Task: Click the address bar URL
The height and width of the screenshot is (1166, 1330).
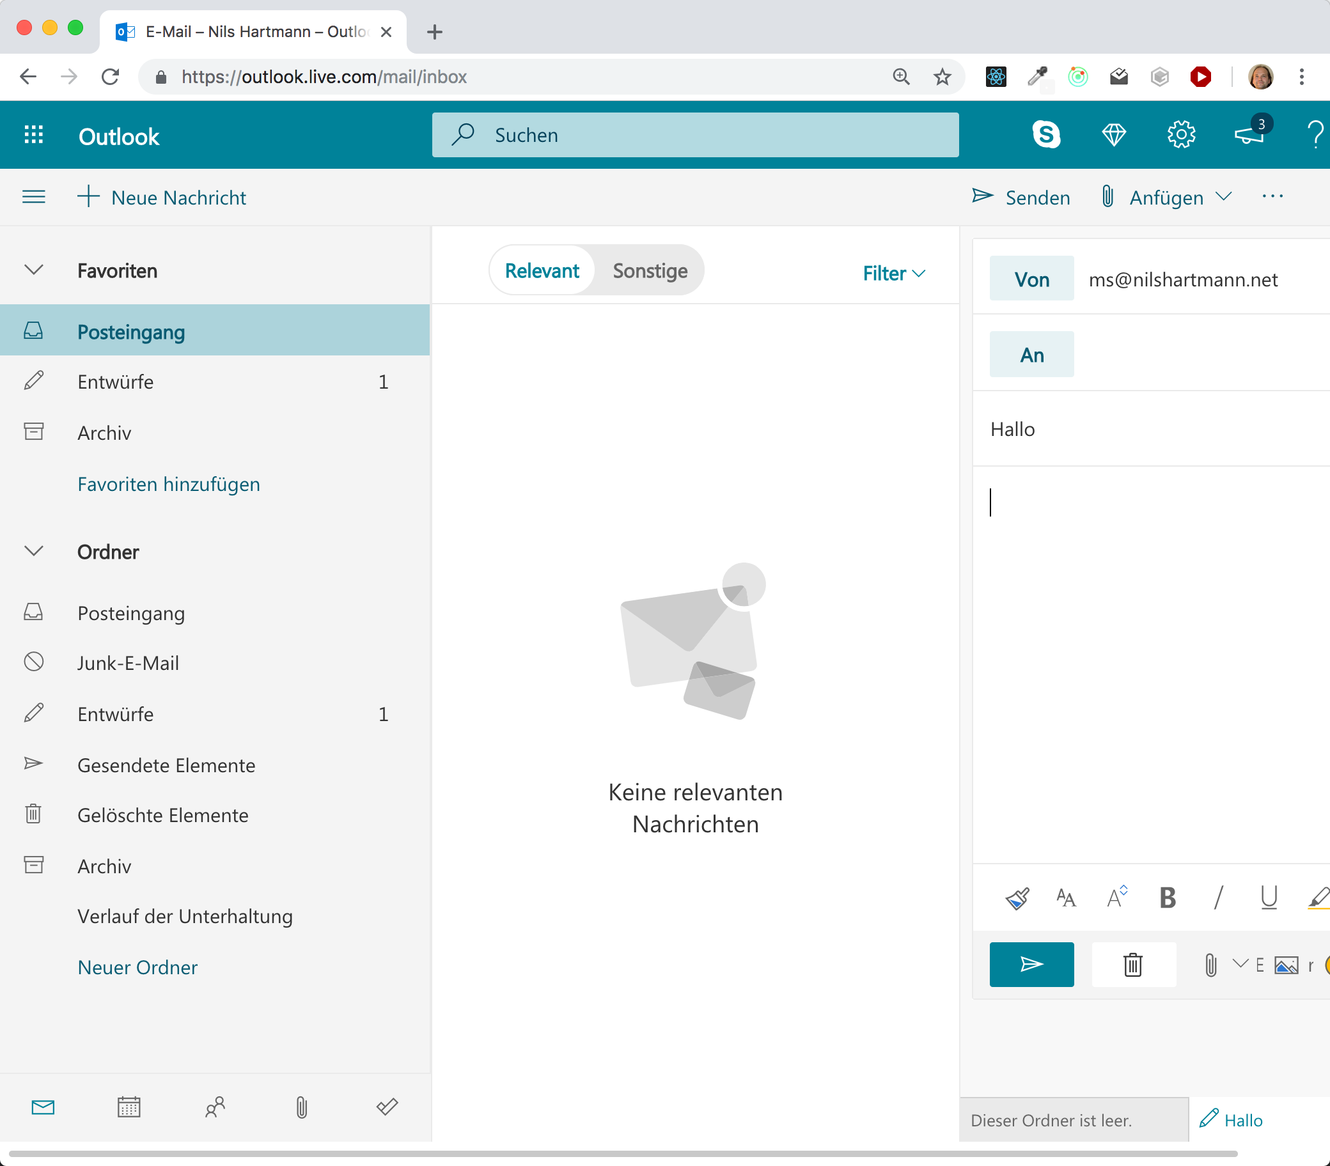Action: point(324,77)
